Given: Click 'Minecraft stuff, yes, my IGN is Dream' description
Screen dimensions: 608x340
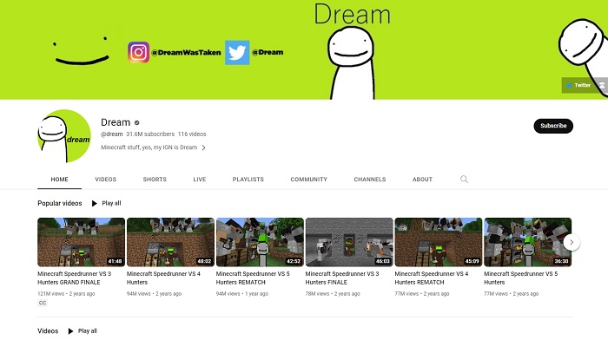Looking at the screenshot, I should pos(149,147).
